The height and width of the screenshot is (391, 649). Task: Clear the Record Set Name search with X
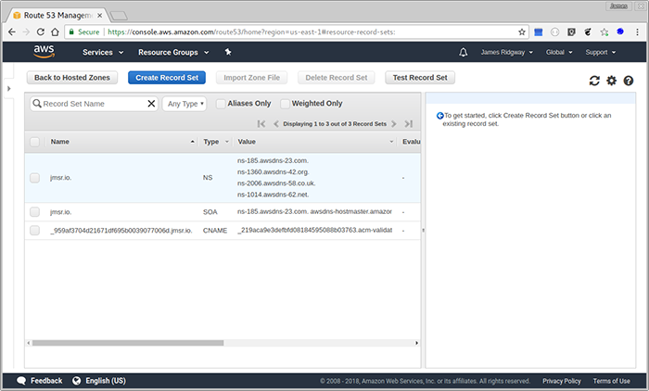[x=151, y=104]
